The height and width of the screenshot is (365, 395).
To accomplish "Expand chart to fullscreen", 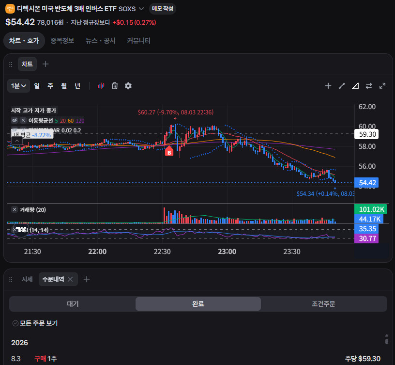I will pyautogui.click(x=382, y=86).
